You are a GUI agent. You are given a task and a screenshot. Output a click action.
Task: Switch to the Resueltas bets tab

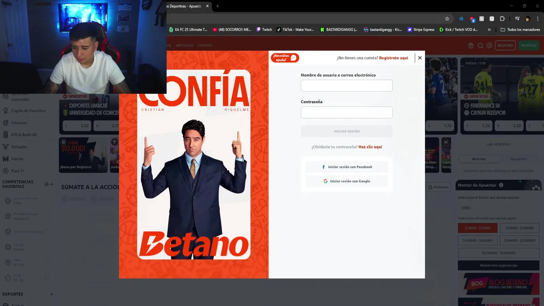tap(518, 159)
